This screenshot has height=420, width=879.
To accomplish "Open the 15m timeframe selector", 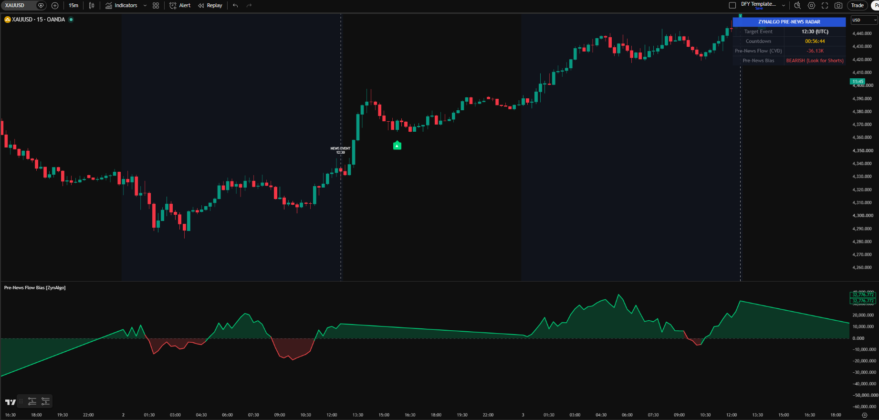I will tap(73, 6).
